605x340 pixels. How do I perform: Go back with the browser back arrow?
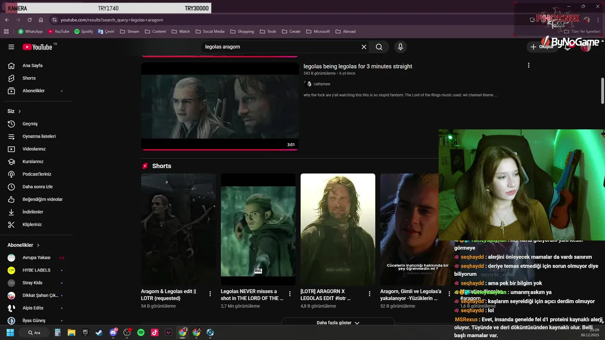pyautogui.click(x=7, y=20)
